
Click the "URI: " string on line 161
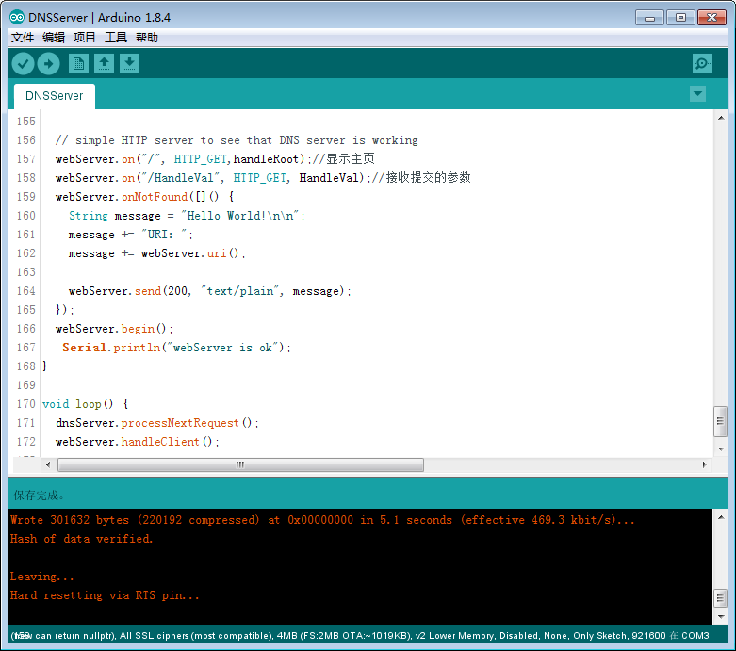164,235
